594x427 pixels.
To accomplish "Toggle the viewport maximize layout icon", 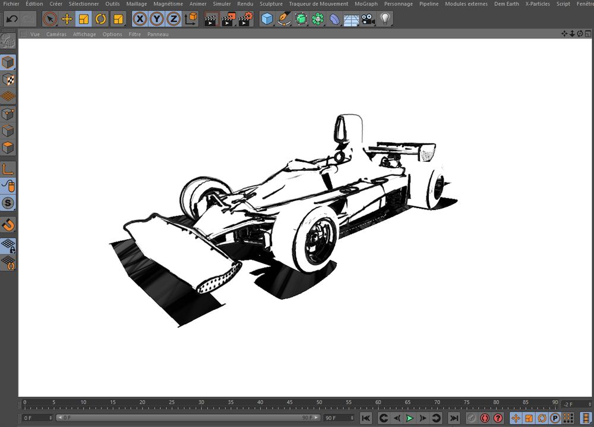I will click(x=588, y=34).
